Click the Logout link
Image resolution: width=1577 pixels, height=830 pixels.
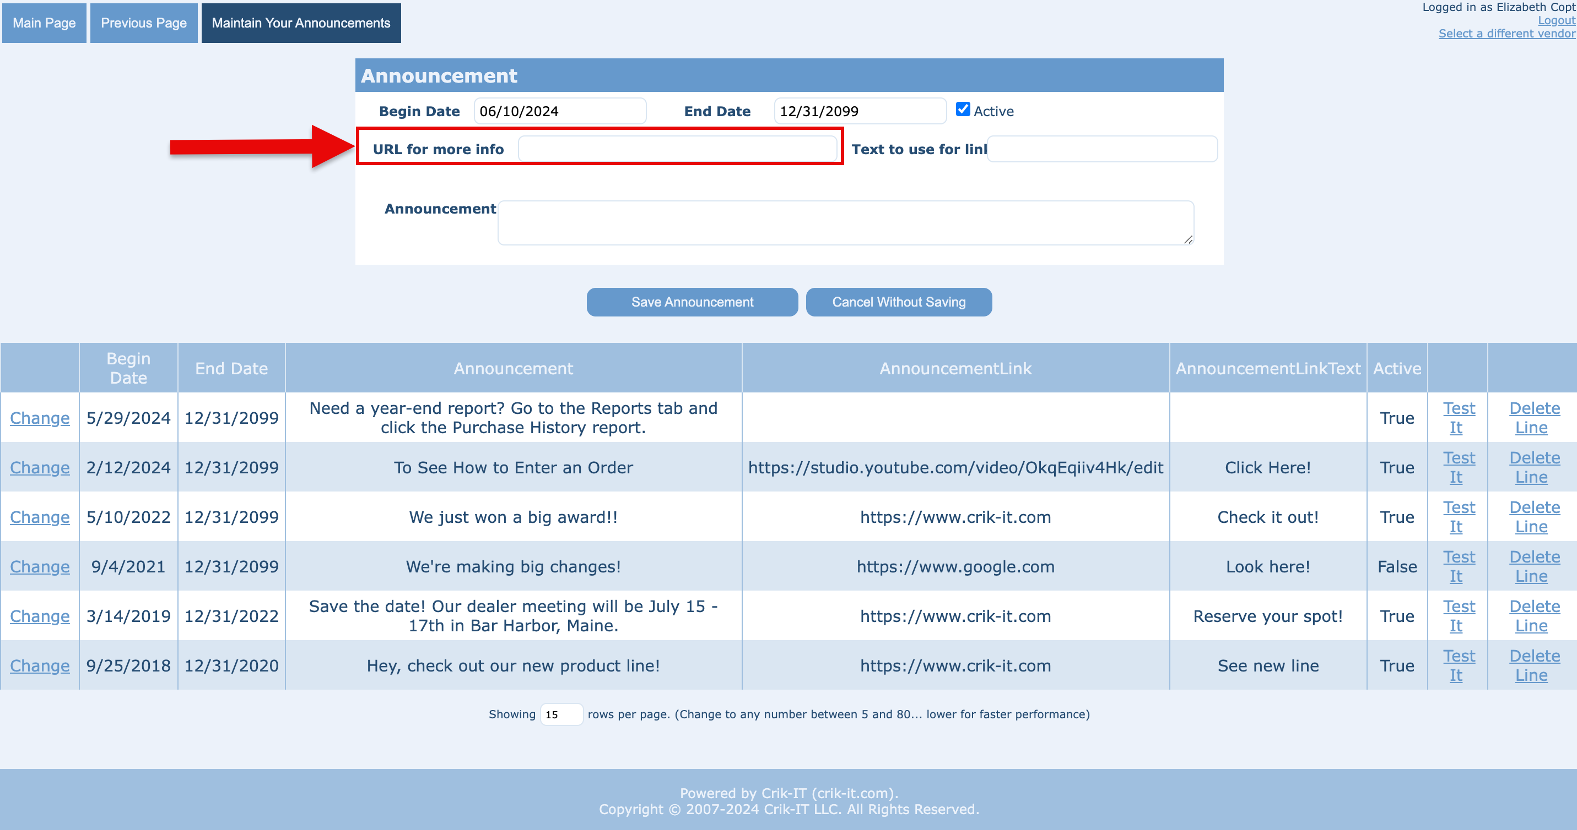pyautogui.click(x=1556, y=20)
